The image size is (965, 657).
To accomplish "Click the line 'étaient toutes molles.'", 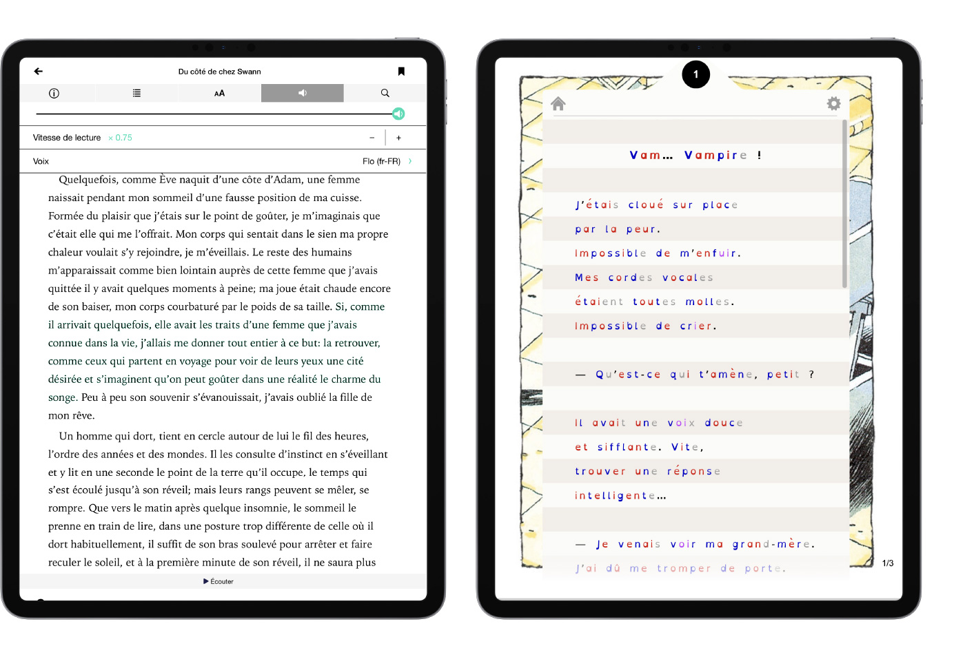I will pos(655,302).
